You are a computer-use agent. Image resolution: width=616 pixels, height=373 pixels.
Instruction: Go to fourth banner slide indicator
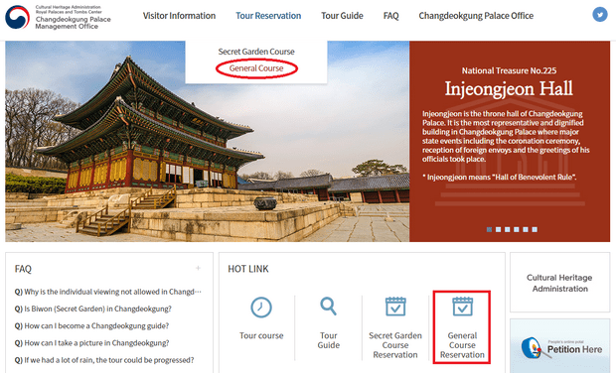click(517, 229)
